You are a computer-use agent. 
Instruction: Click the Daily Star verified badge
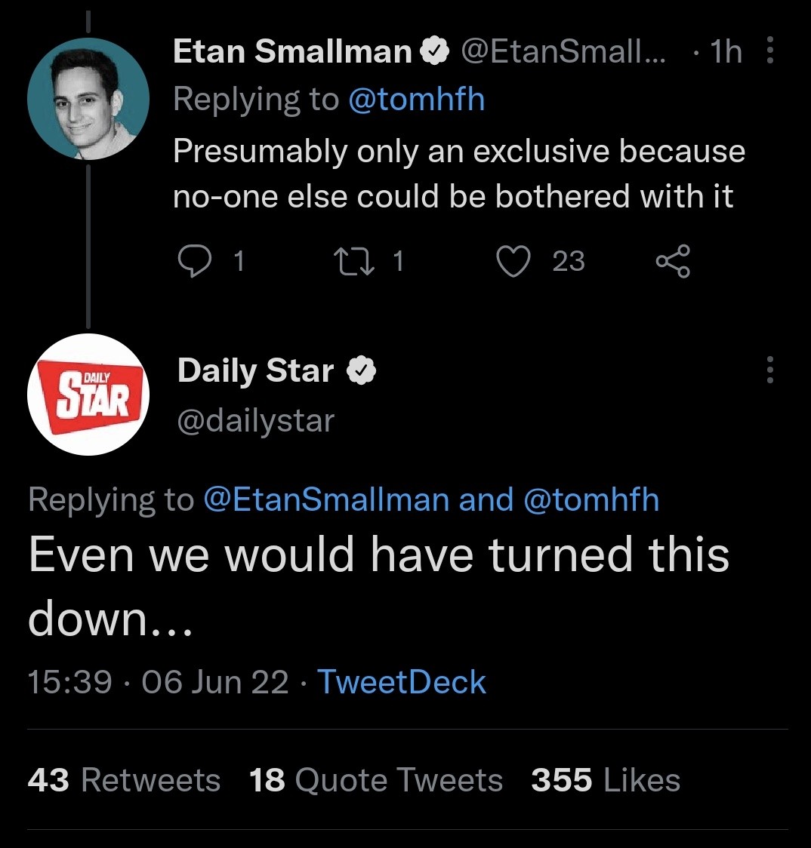coord(361,370)
